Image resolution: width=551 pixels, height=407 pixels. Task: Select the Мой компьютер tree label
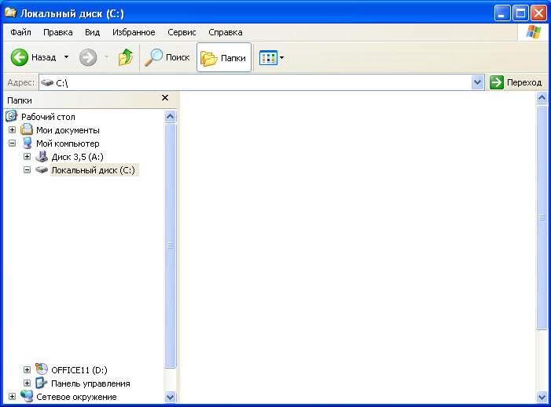click(68, 144)
